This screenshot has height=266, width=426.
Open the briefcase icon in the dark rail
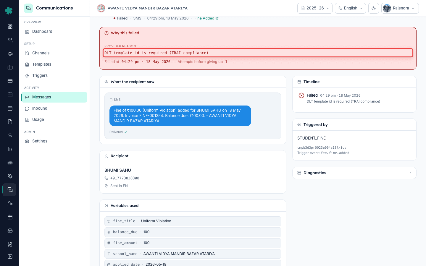[x=10, y=67]
